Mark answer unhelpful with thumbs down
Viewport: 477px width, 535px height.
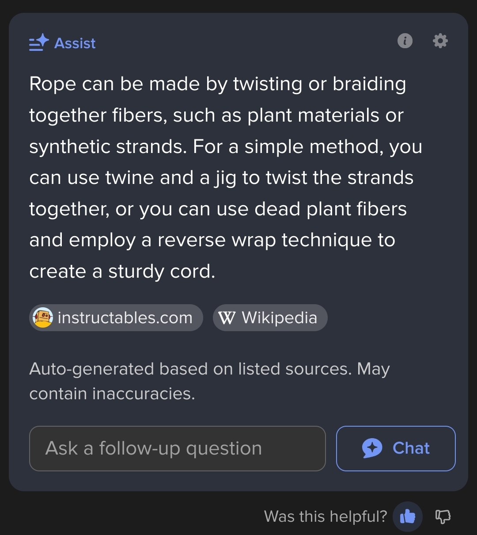point(443,516)
